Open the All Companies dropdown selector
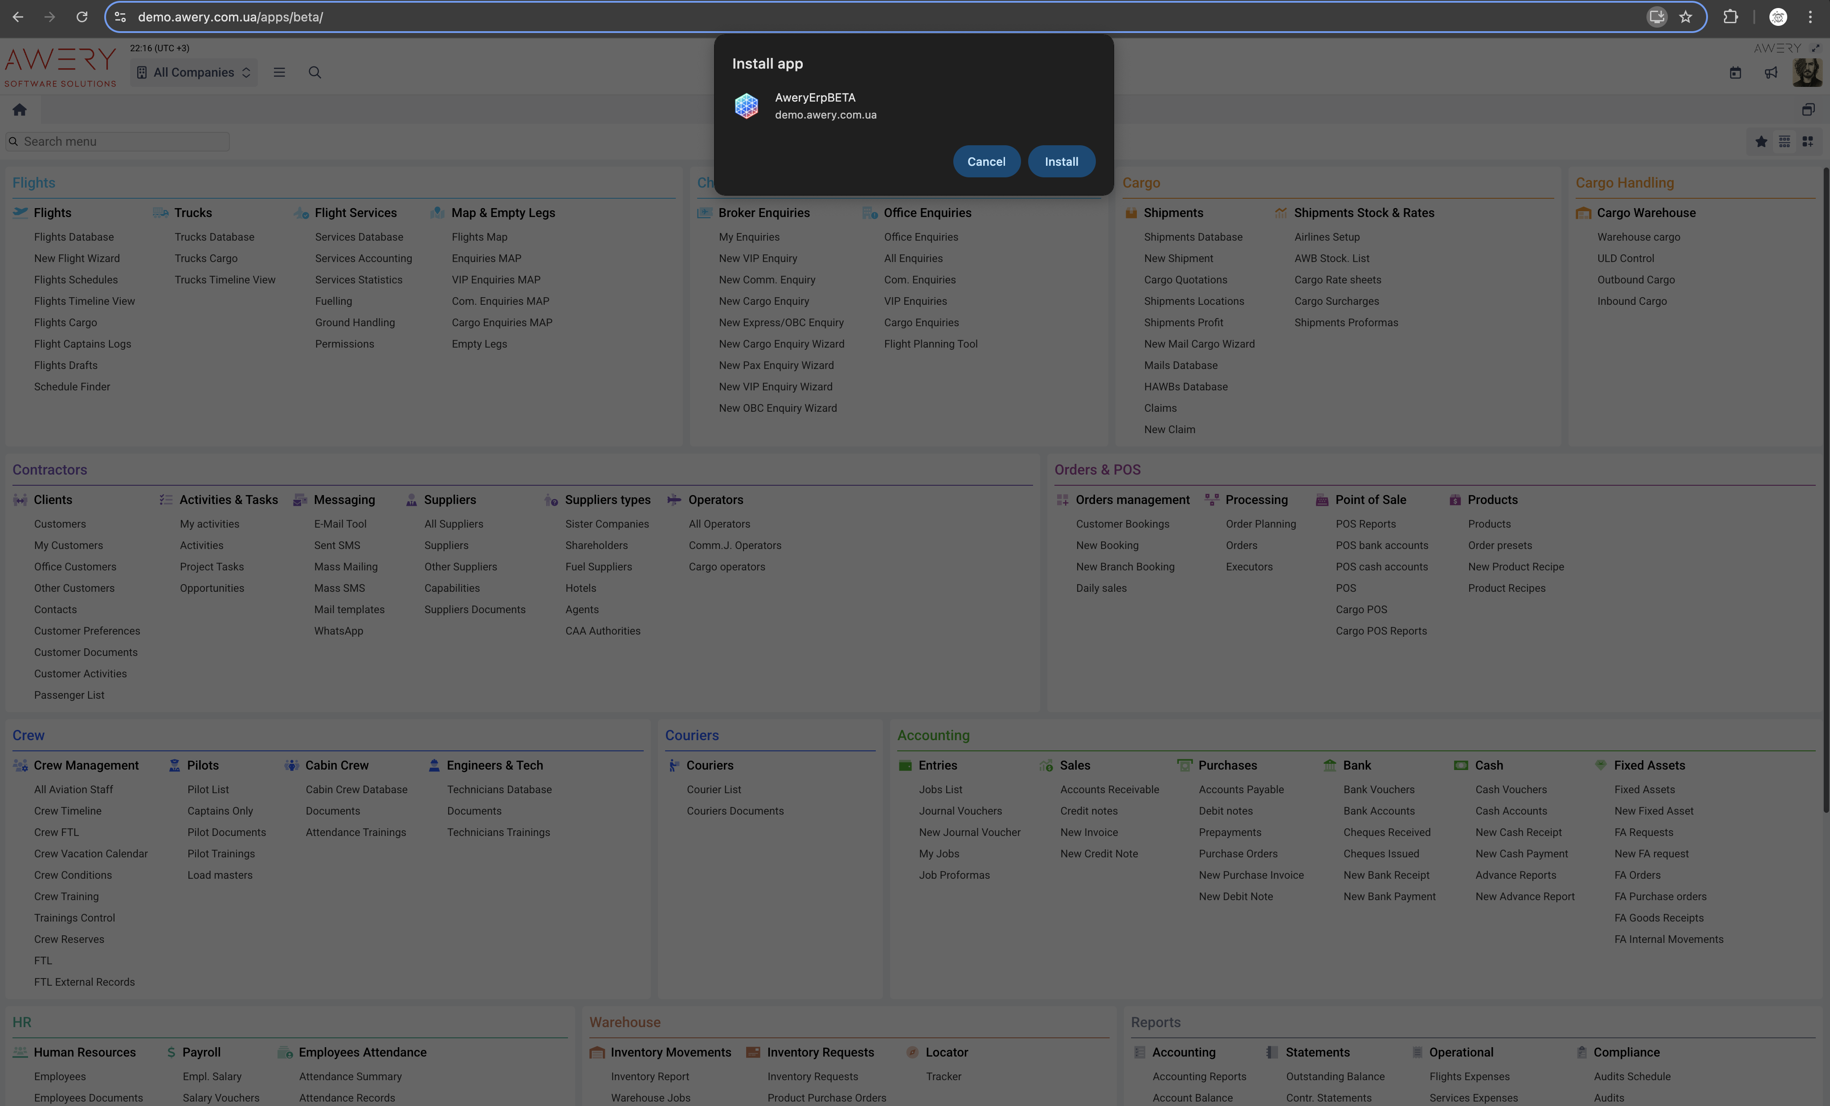1830x1106 pixels. (194, 72)
